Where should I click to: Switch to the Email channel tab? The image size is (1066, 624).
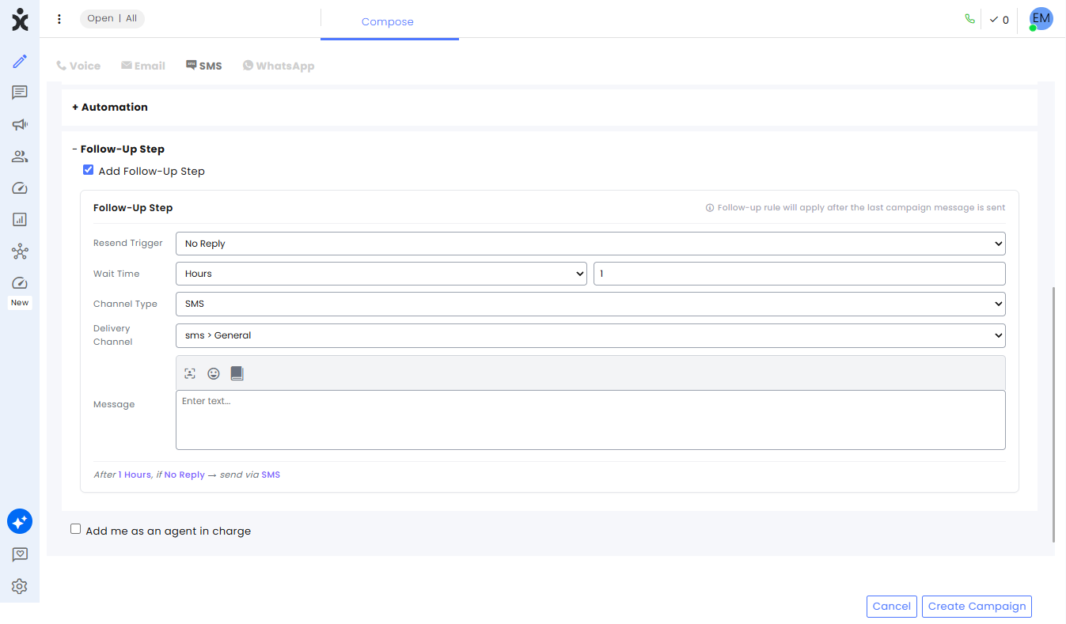pos(143,66)
